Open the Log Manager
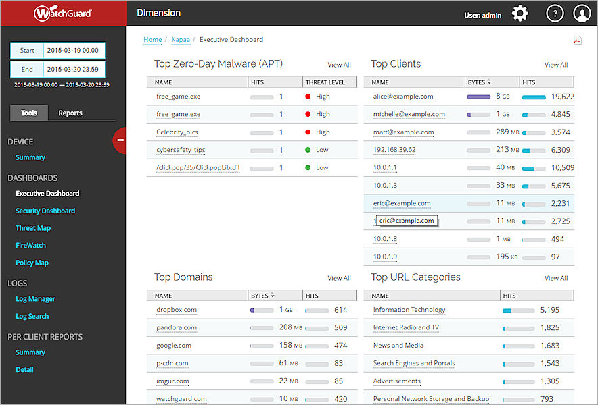Image resolution: width=598 pixels, height=405 pixels. coord(35,298)
